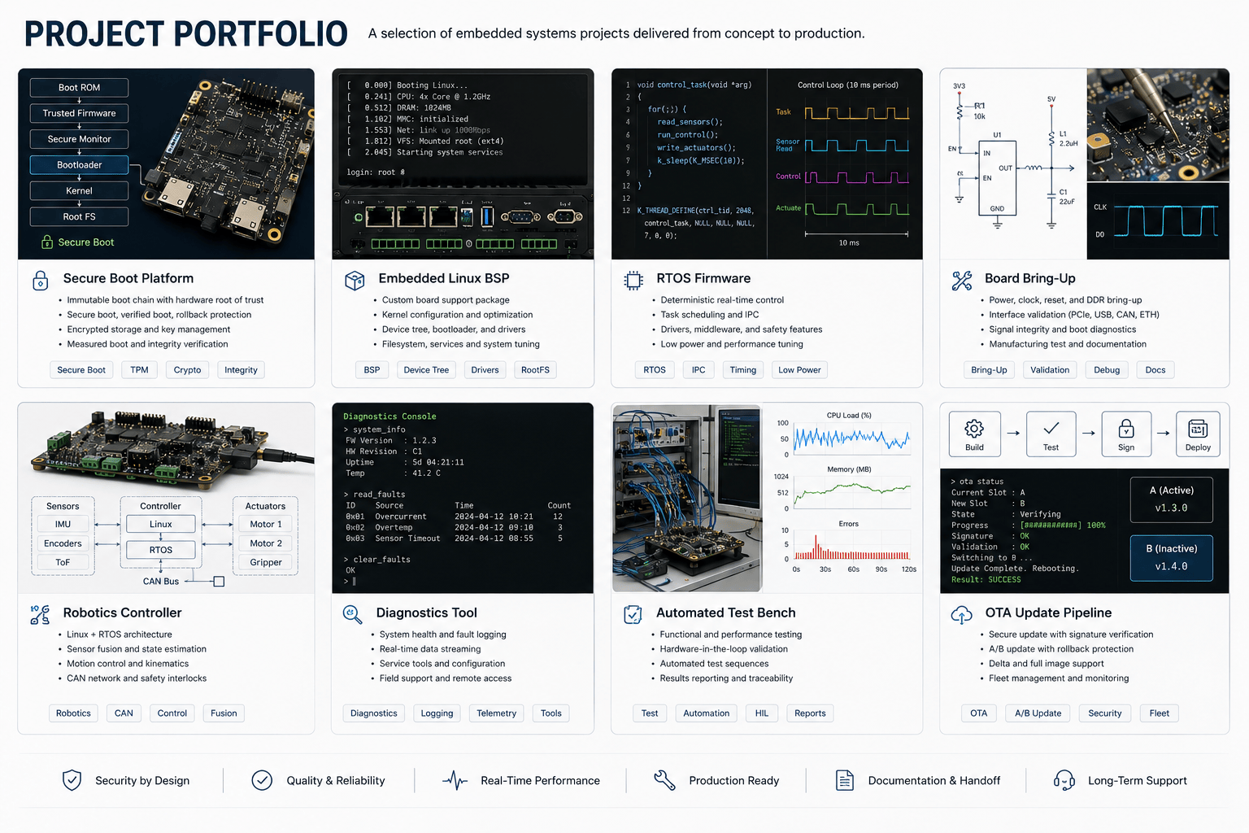
Task: Click the Bring-Up tag
Action: [989, 370]
